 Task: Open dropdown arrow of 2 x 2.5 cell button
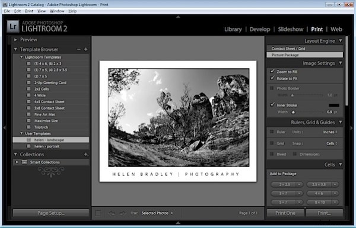(300, 184)
